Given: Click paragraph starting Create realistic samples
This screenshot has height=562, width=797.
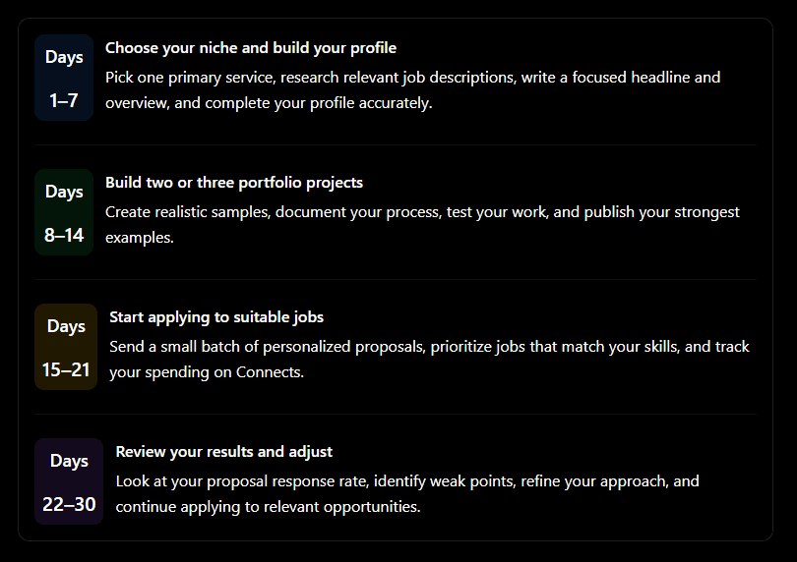Looking at the screenshot, I should coord(422,224).
